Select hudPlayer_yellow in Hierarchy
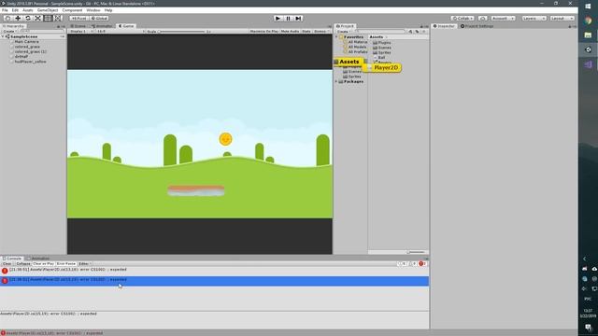Screen dimensions: 598x336 click(31, 62)
